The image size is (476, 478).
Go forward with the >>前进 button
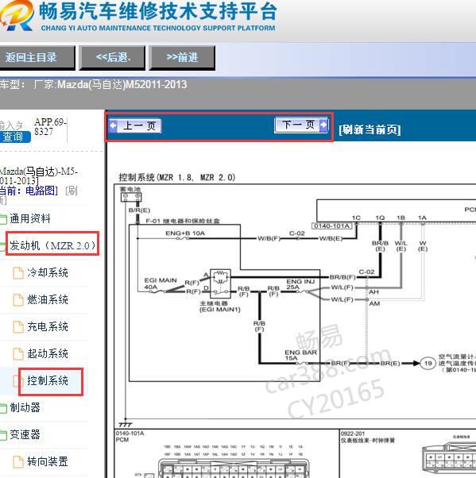182,58
